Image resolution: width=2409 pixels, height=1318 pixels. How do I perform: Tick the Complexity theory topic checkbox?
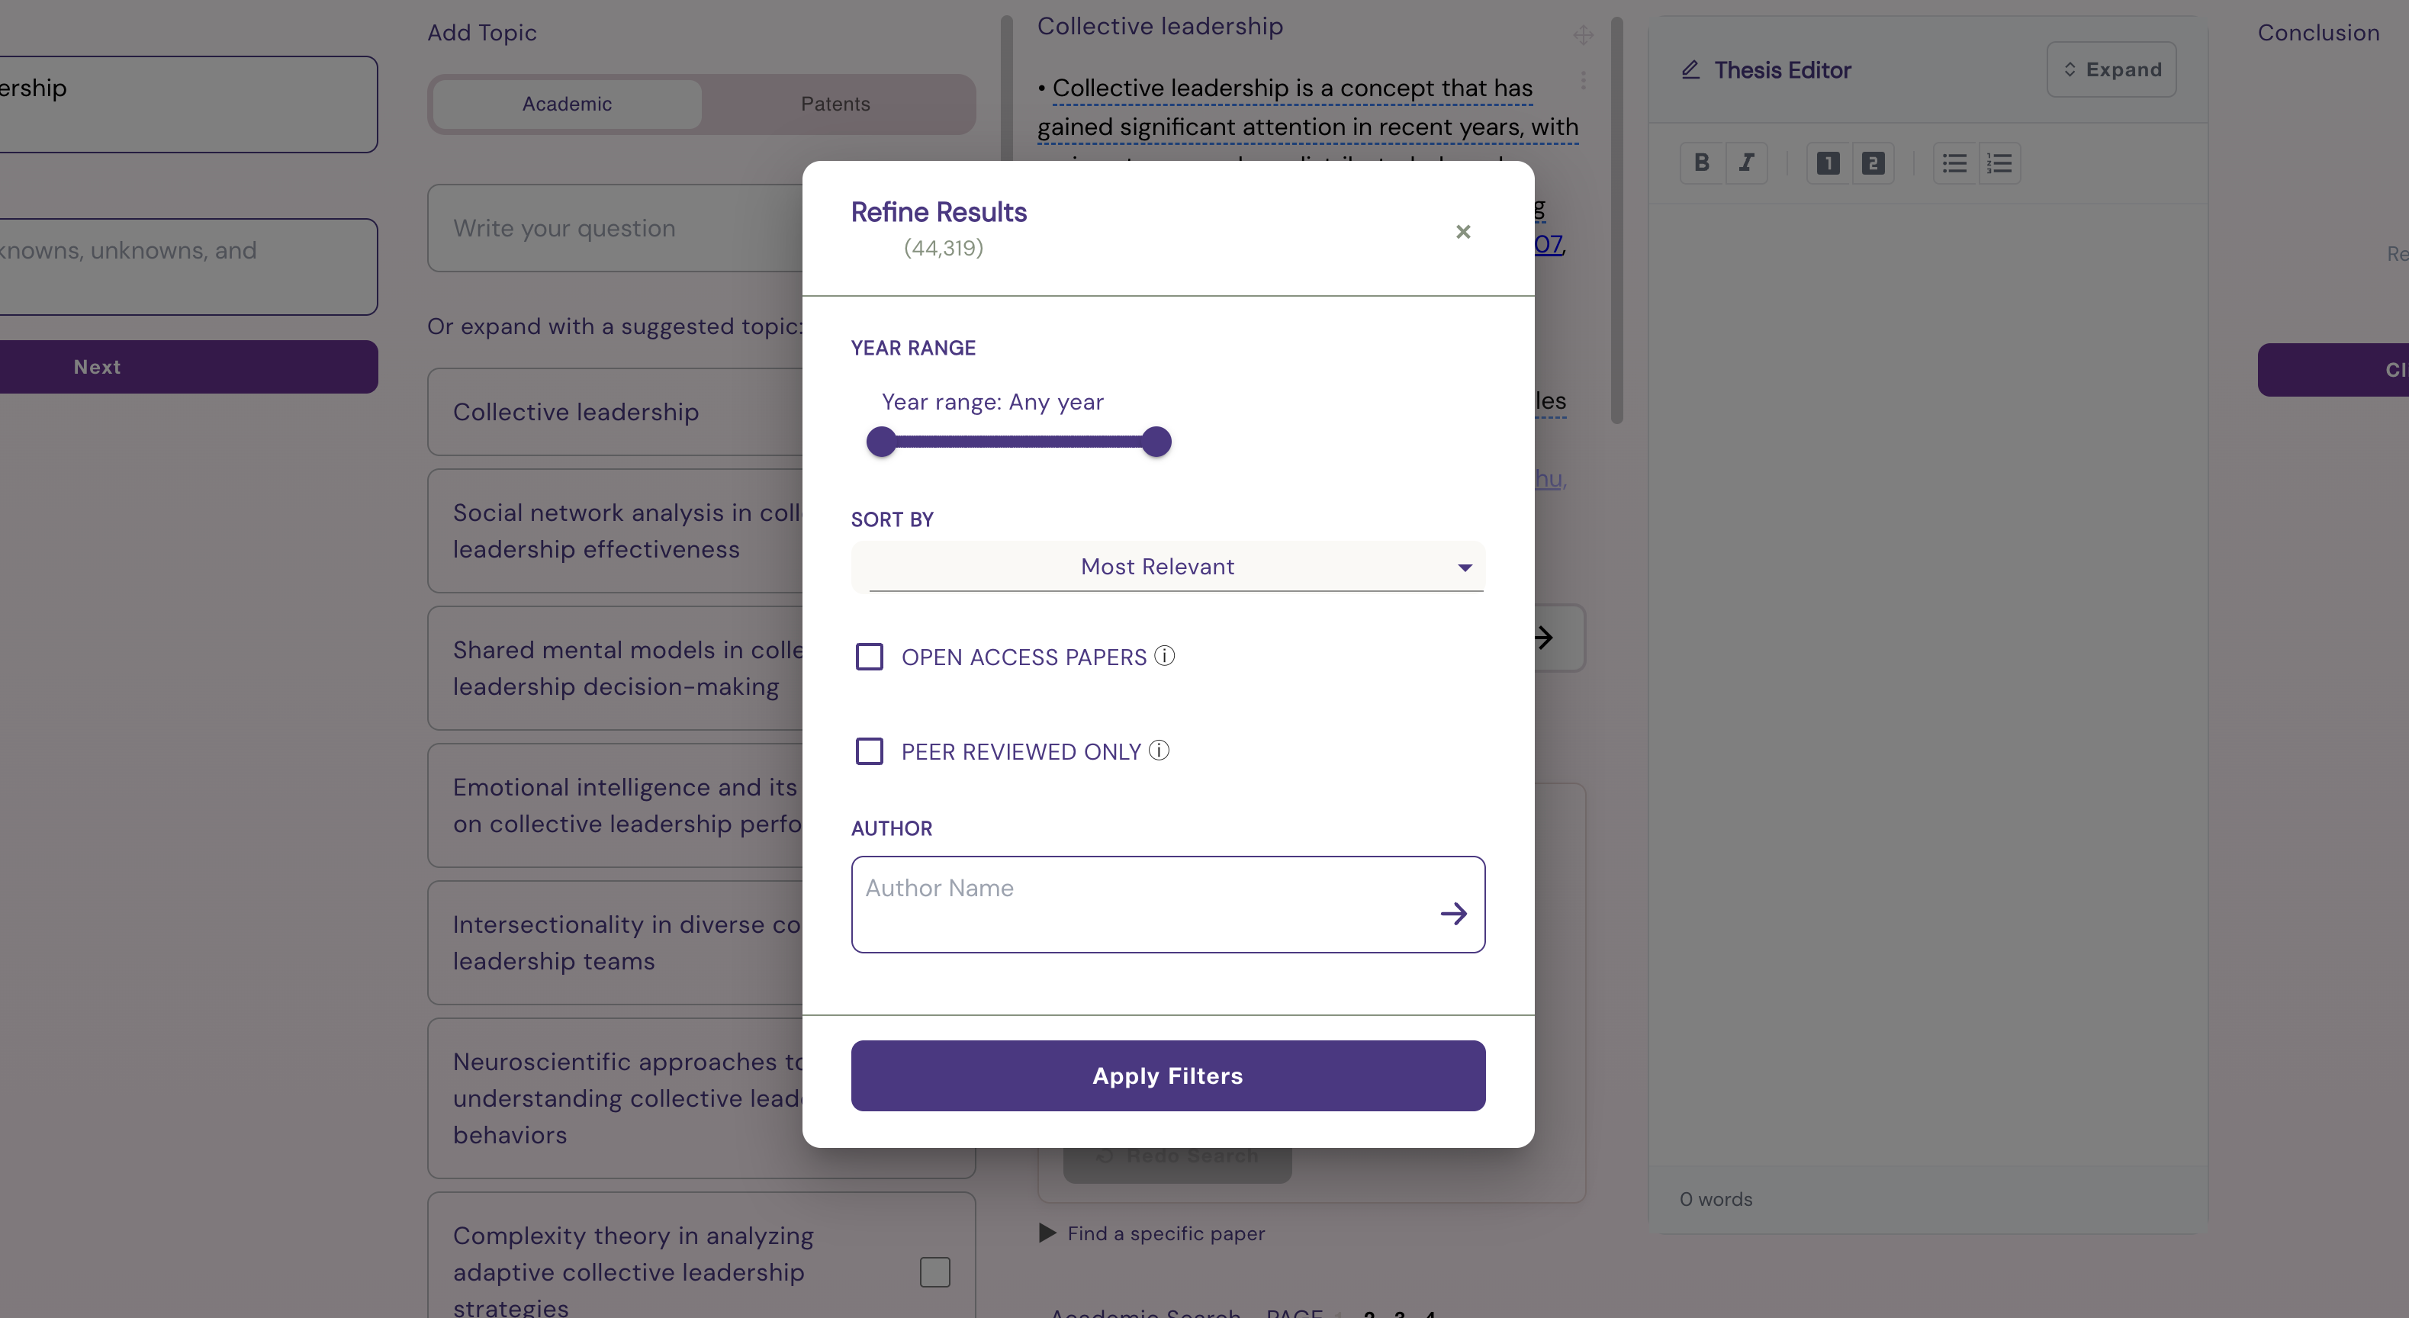pos(934,1271)
